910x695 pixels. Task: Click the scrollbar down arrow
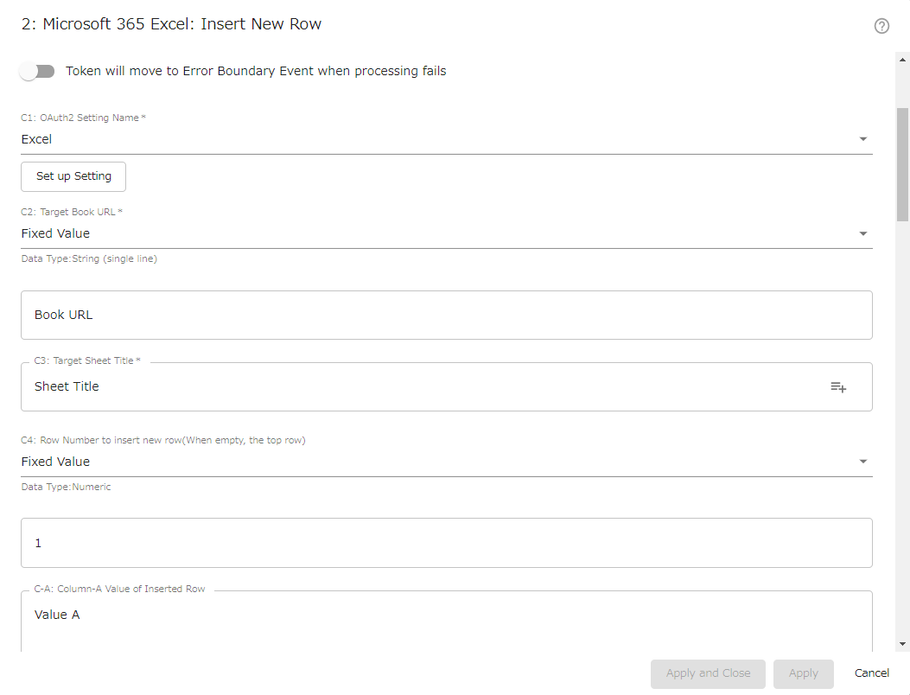tap(903, 644)
